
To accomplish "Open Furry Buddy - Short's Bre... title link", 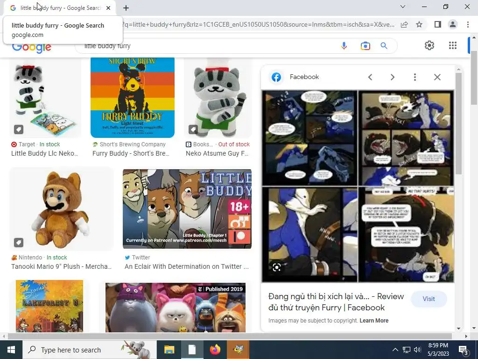I will 131,153.
